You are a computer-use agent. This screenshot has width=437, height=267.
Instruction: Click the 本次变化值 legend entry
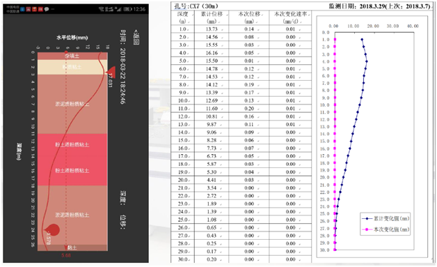(x=386, y=229)
